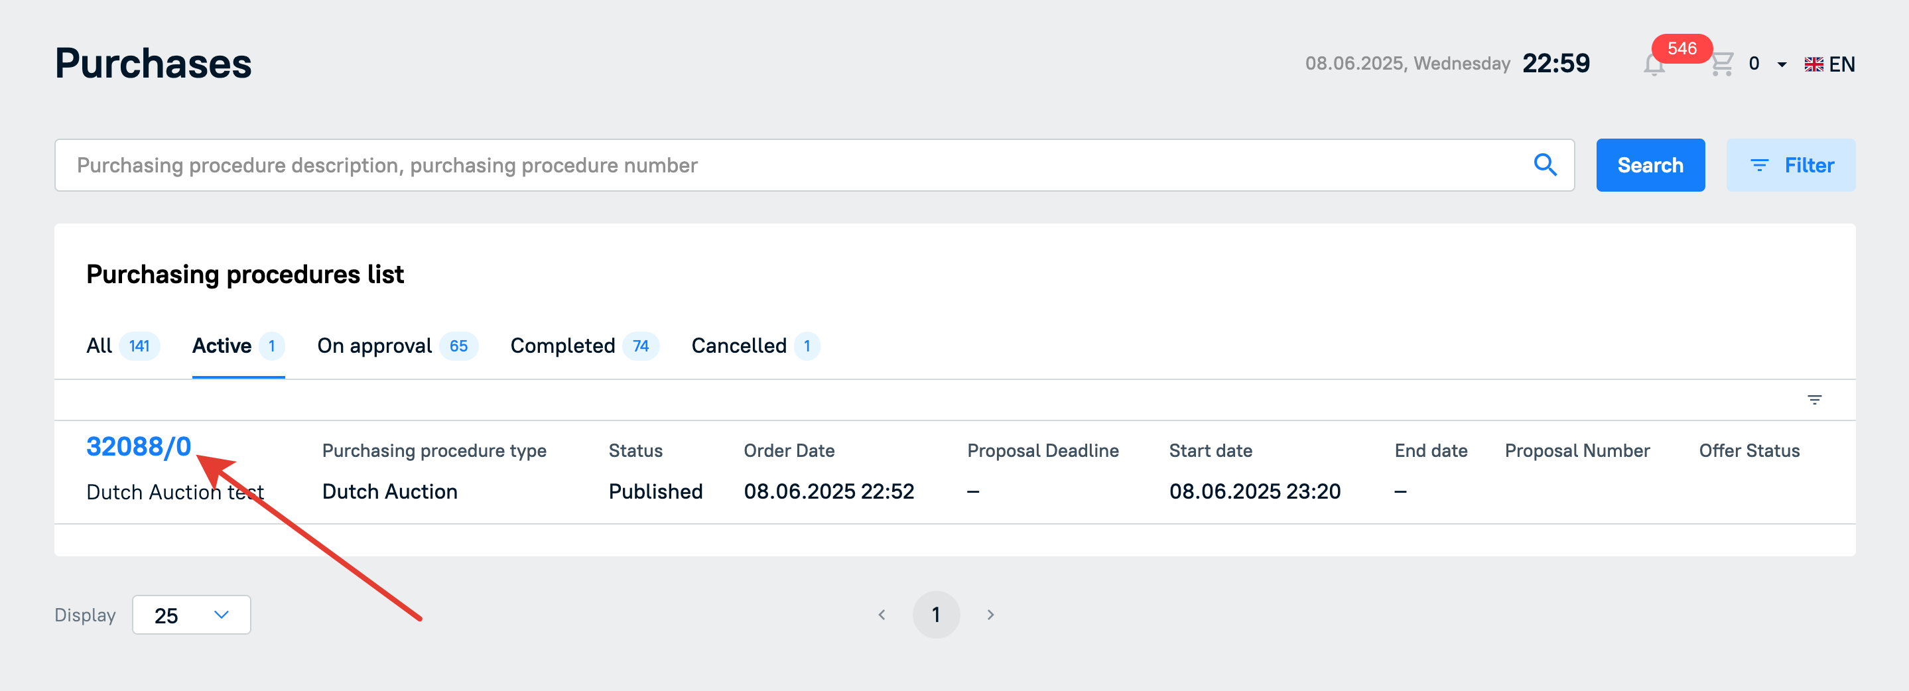Screen dimensions: 1909x691
Task: Click the UK flag language icon
Action: tap(1813, 64)
